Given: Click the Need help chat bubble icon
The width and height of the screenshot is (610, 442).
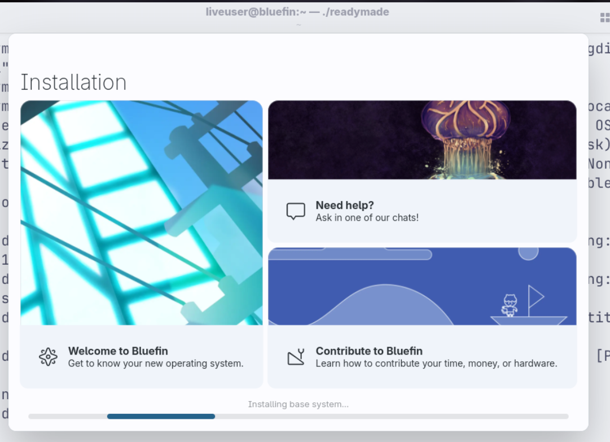Looking at the screenshot, I should pyautogui.click(x=296, y=211).
